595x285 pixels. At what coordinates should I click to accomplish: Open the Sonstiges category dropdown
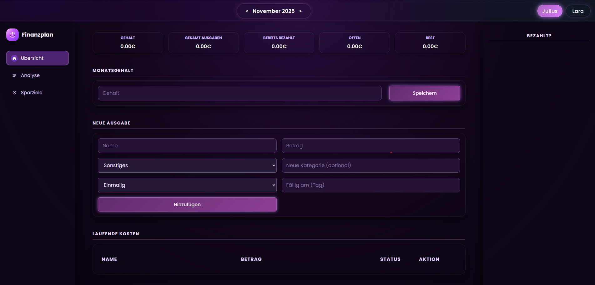click(187, 165)
